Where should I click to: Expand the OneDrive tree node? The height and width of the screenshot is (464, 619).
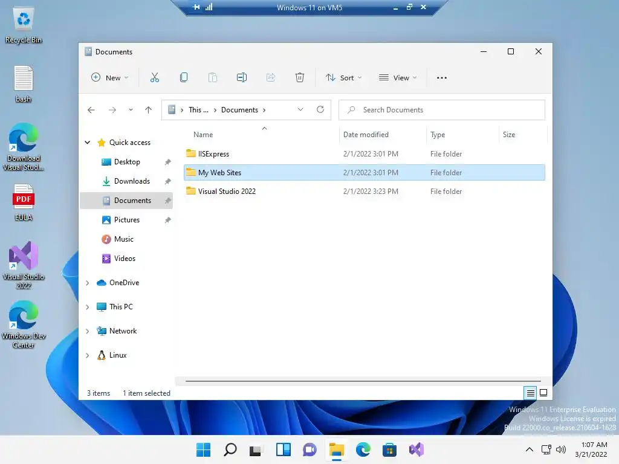point(88,283)
